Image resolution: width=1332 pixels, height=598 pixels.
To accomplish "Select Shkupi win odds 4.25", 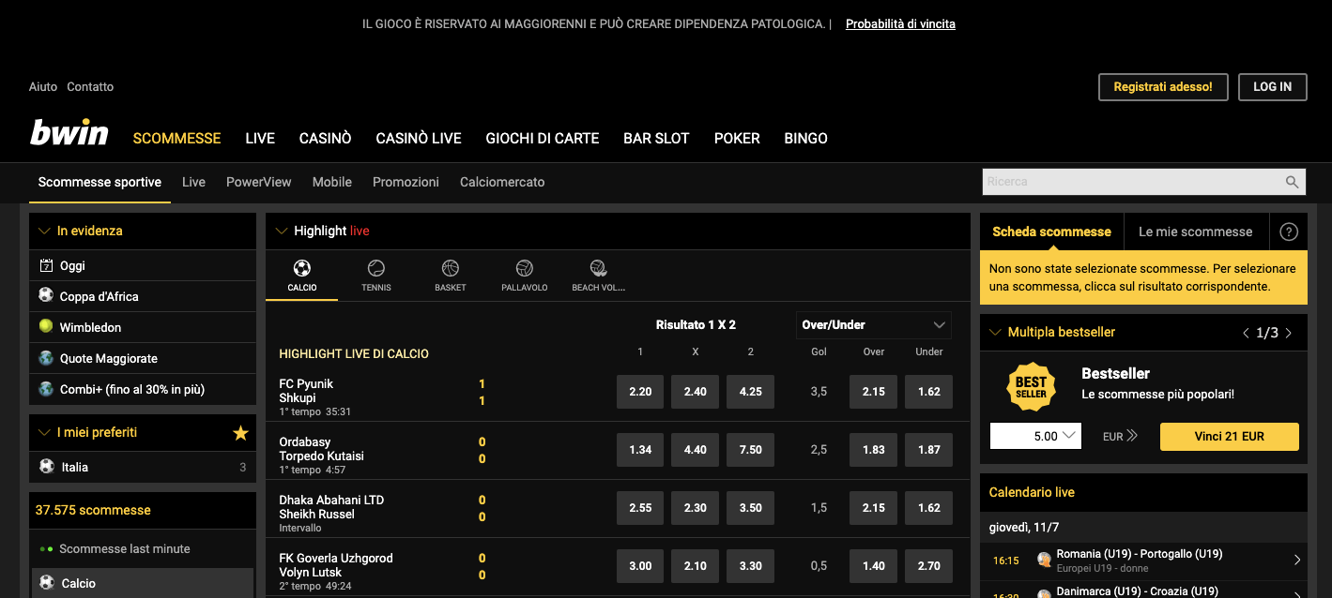I will pos(751,392).
